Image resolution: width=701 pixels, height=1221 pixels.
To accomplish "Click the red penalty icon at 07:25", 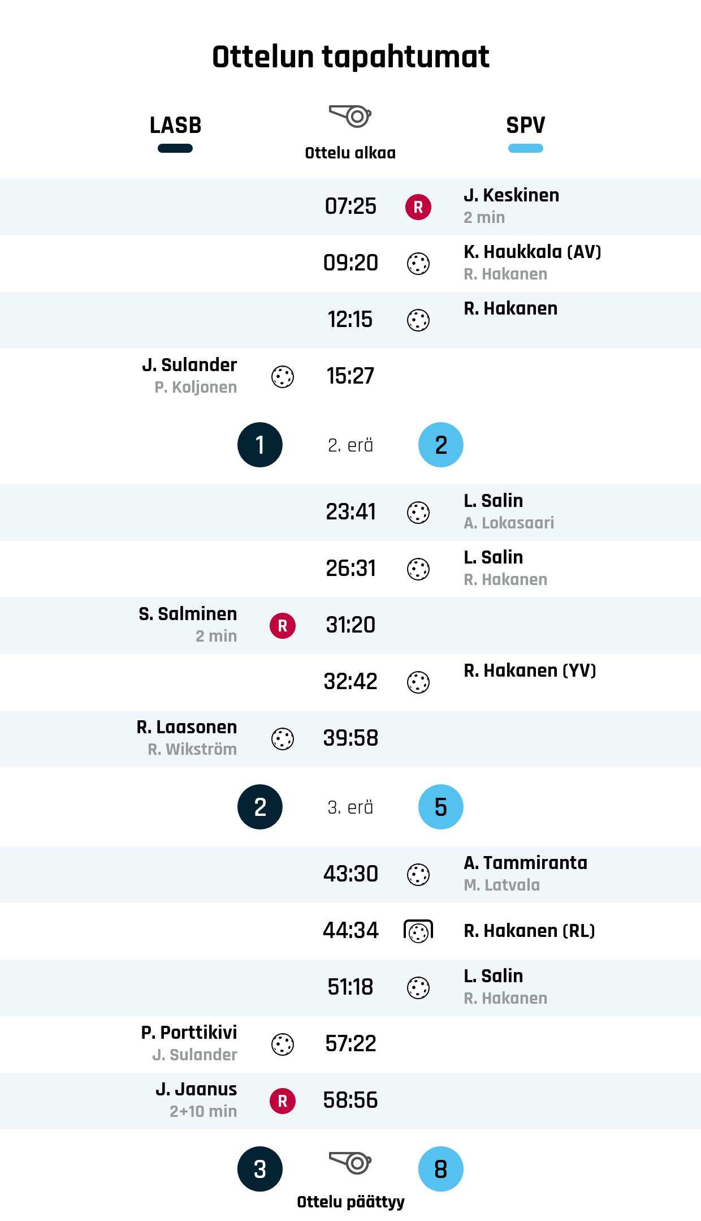I will click(418, 207).
